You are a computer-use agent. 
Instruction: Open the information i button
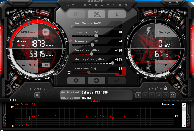click(117, 14)
